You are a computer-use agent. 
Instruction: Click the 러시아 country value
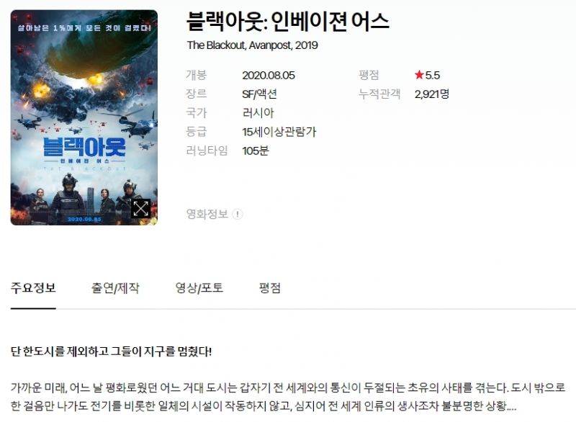pyautogui.click(x=258, y=113)
